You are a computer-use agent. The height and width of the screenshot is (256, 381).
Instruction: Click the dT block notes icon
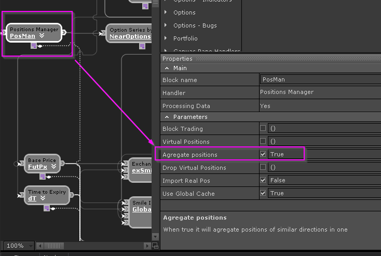point(46,208)
